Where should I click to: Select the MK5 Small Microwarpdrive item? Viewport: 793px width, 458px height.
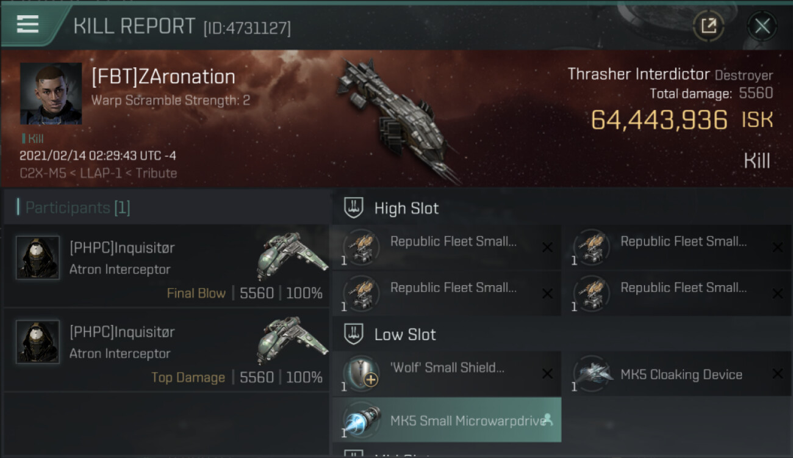click(447, 420)
